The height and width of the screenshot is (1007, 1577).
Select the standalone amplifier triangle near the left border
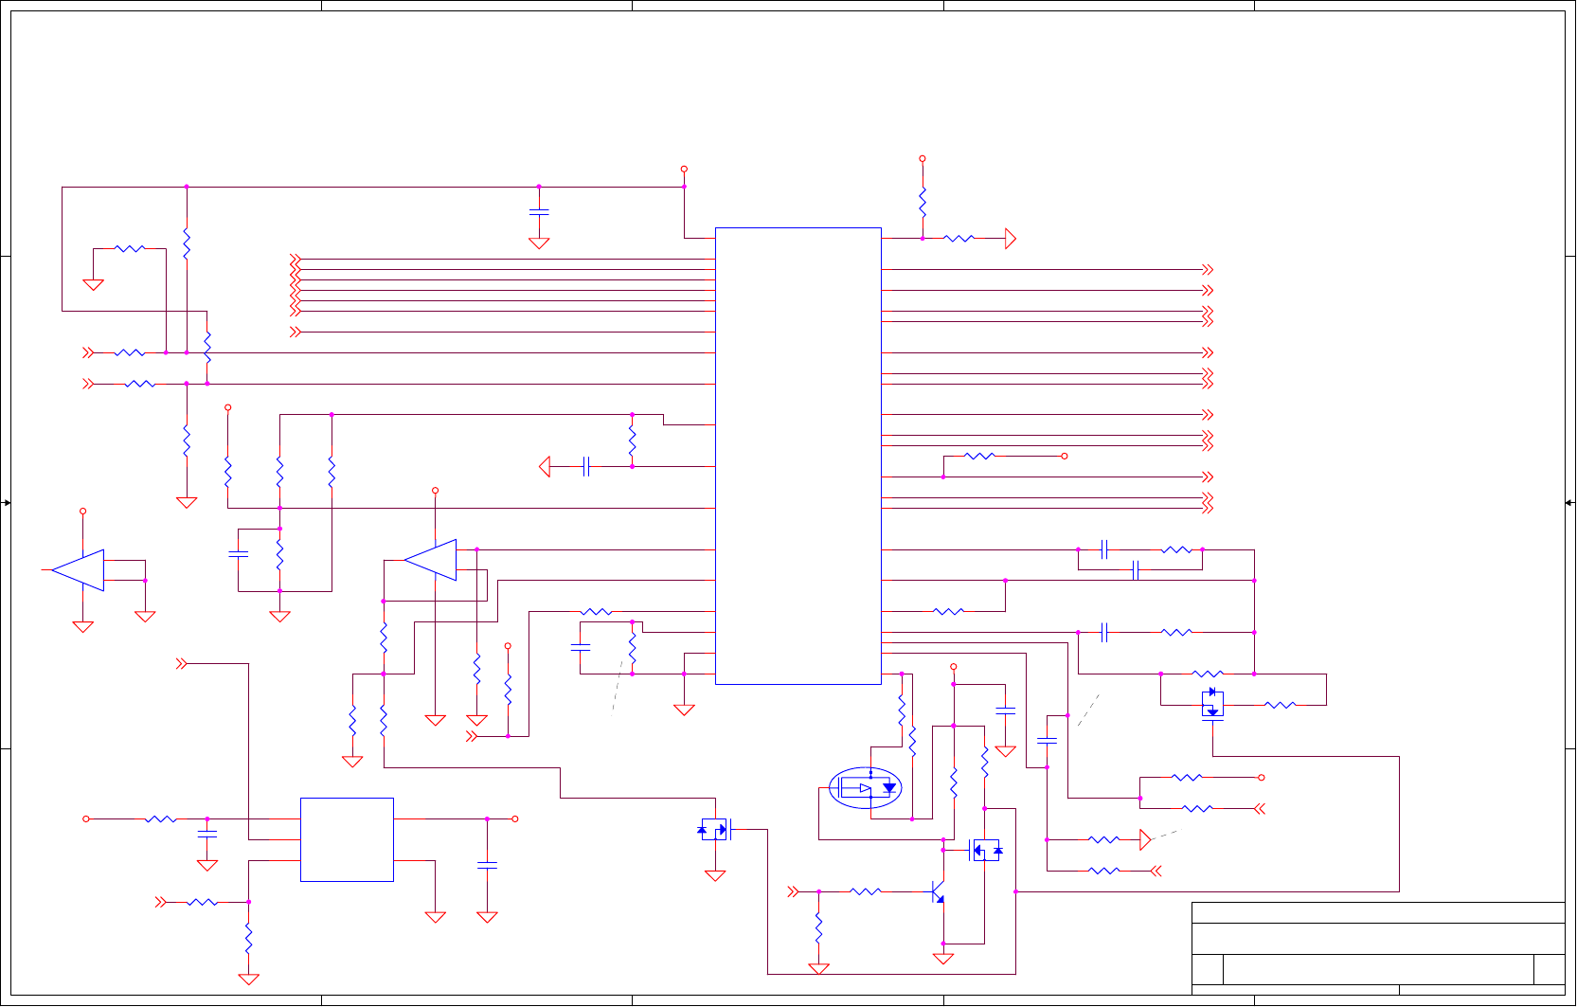pyautogui.click(x=78, y=570)
